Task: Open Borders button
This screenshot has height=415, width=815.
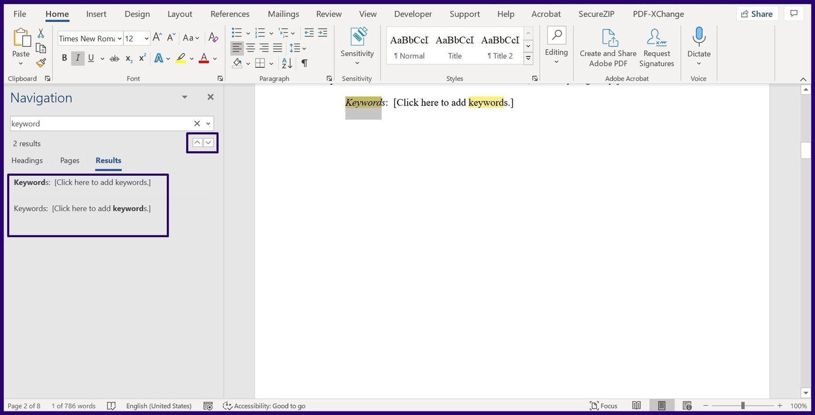Action: coord(261,63)
